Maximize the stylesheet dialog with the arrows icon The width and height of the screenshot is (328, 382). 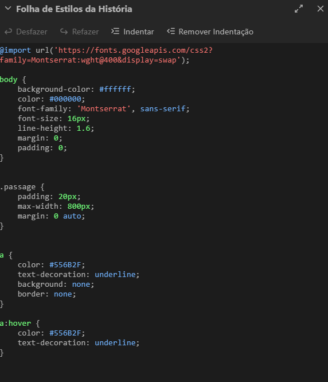coord(299,9)
